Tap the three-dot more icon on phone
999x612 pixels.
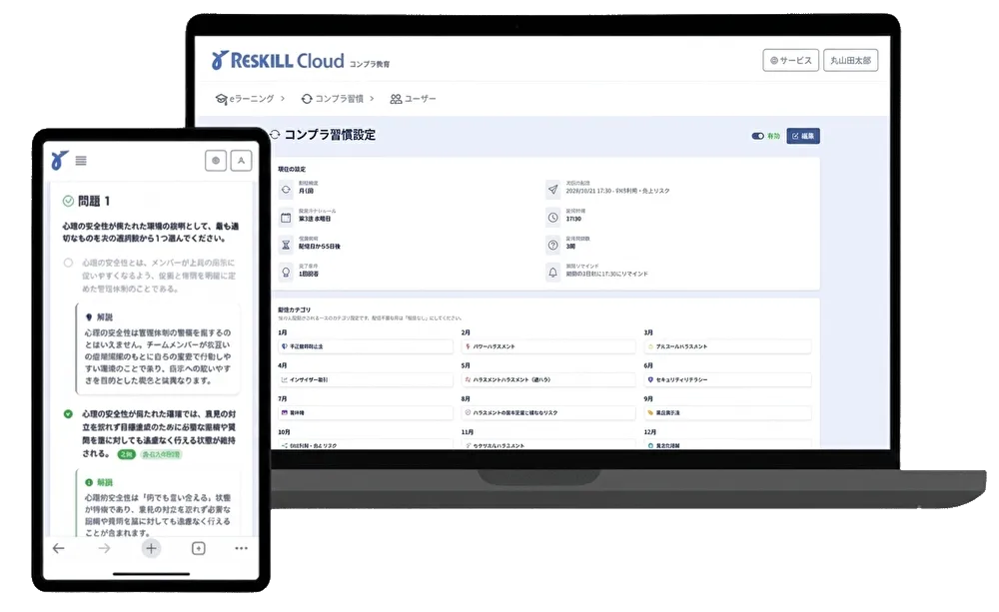pos(241,548)
